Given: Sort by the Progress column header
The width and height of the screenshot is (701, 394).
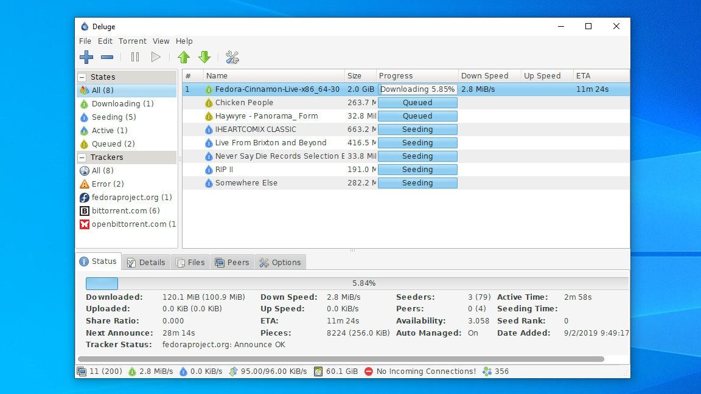Looking at the screenshot, I should tap(417, 76).
